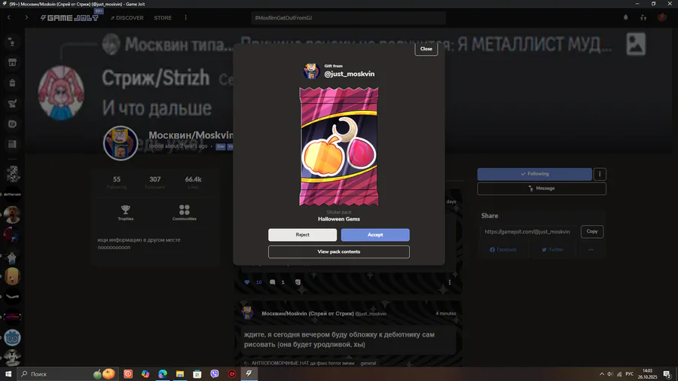
Task: Open the Windows Start menu
Action: pyautogui.click(x=8, y=374)
